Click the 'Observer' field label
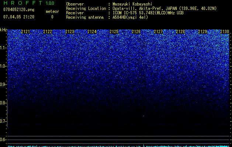 coord(75,4)
